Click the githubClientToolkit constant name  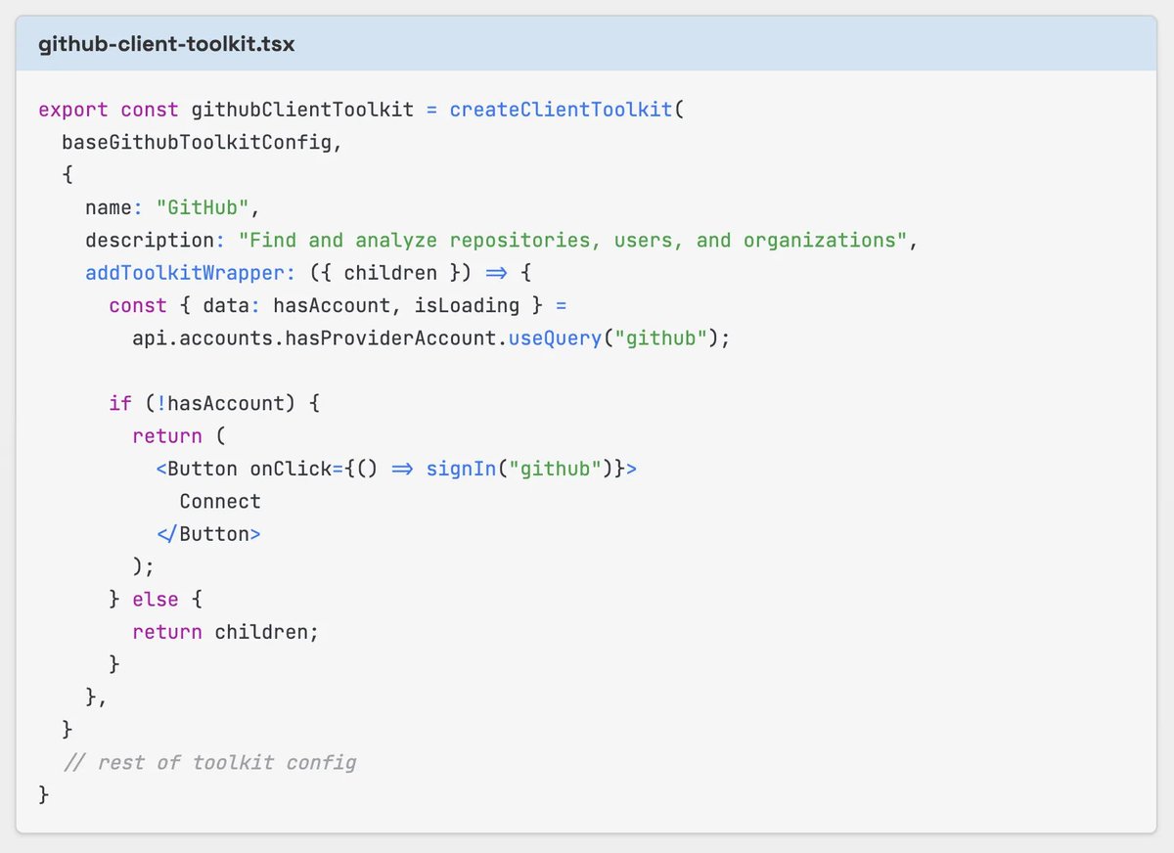(x=302, y=110)
